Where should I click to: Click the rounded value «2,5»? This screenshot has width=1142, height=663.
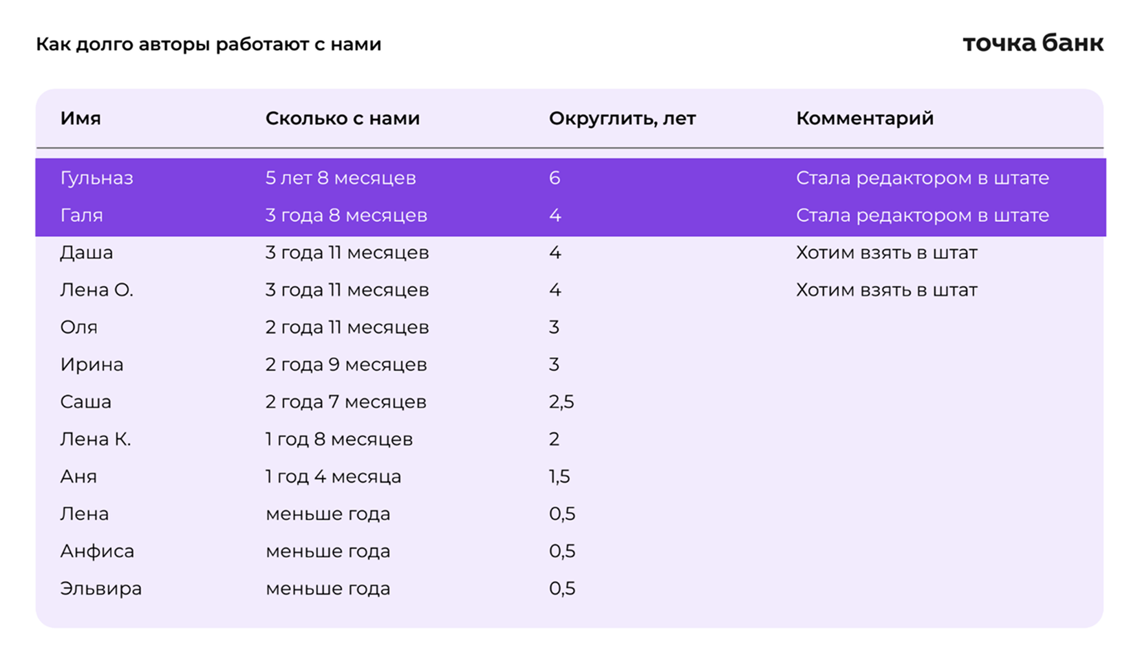tap(561, 402)
